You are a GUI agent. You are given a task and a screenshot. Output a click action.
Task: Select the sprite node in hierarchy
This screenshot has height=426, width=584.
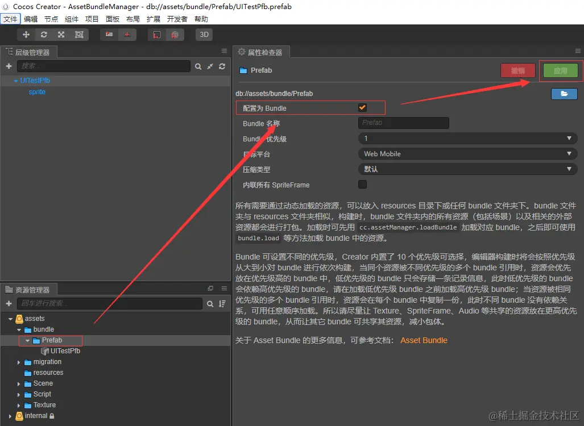pyautogui.click(x=37, y=92)
